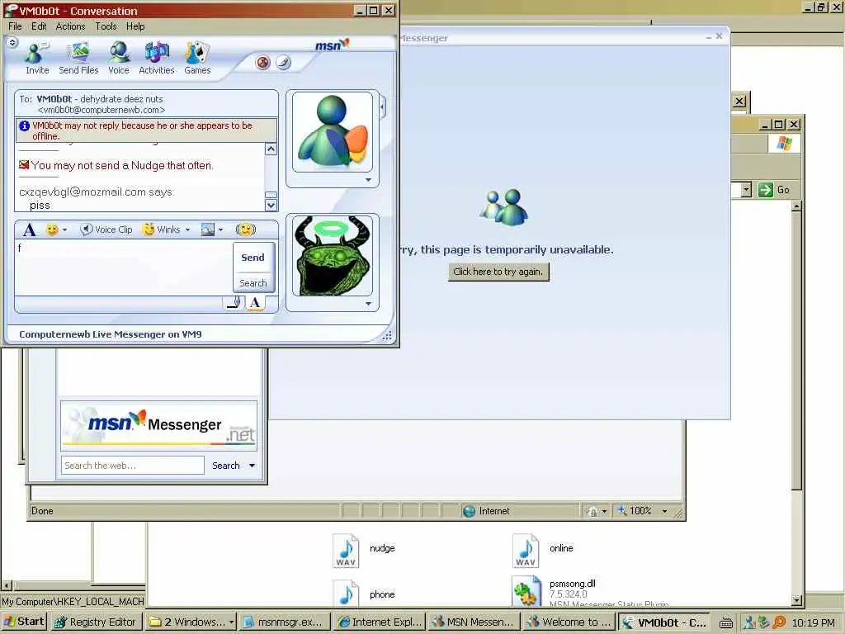Switch to Registry Editor taskbar button
Screen dimensions: 845x634
tap(97, 622)
